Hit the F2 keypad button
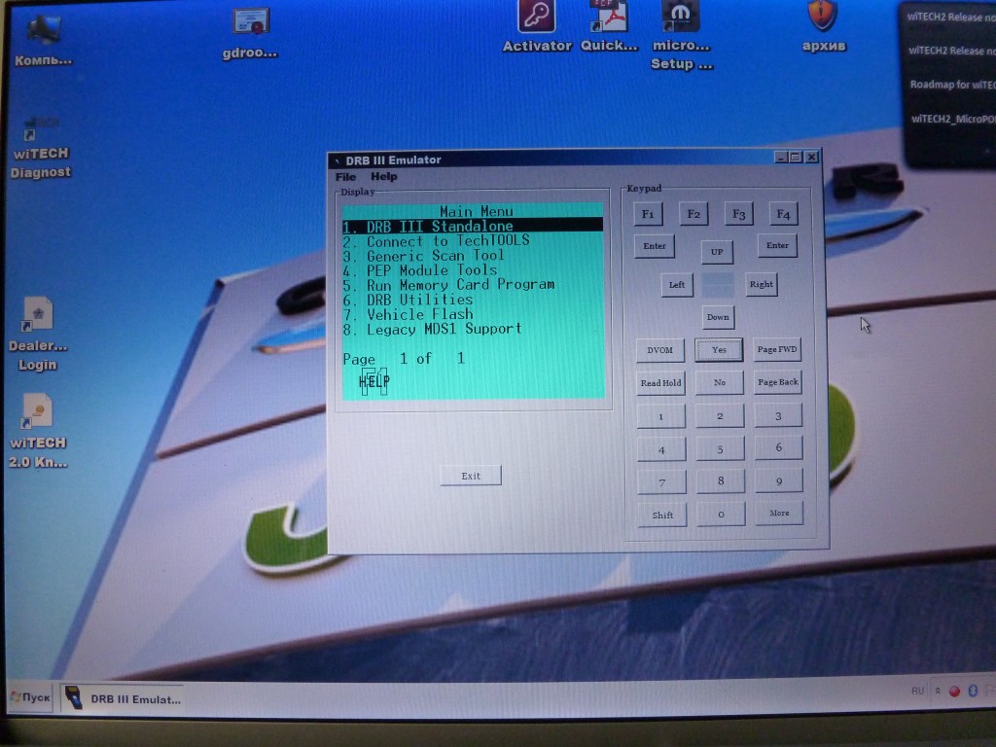 pos(693,214)
